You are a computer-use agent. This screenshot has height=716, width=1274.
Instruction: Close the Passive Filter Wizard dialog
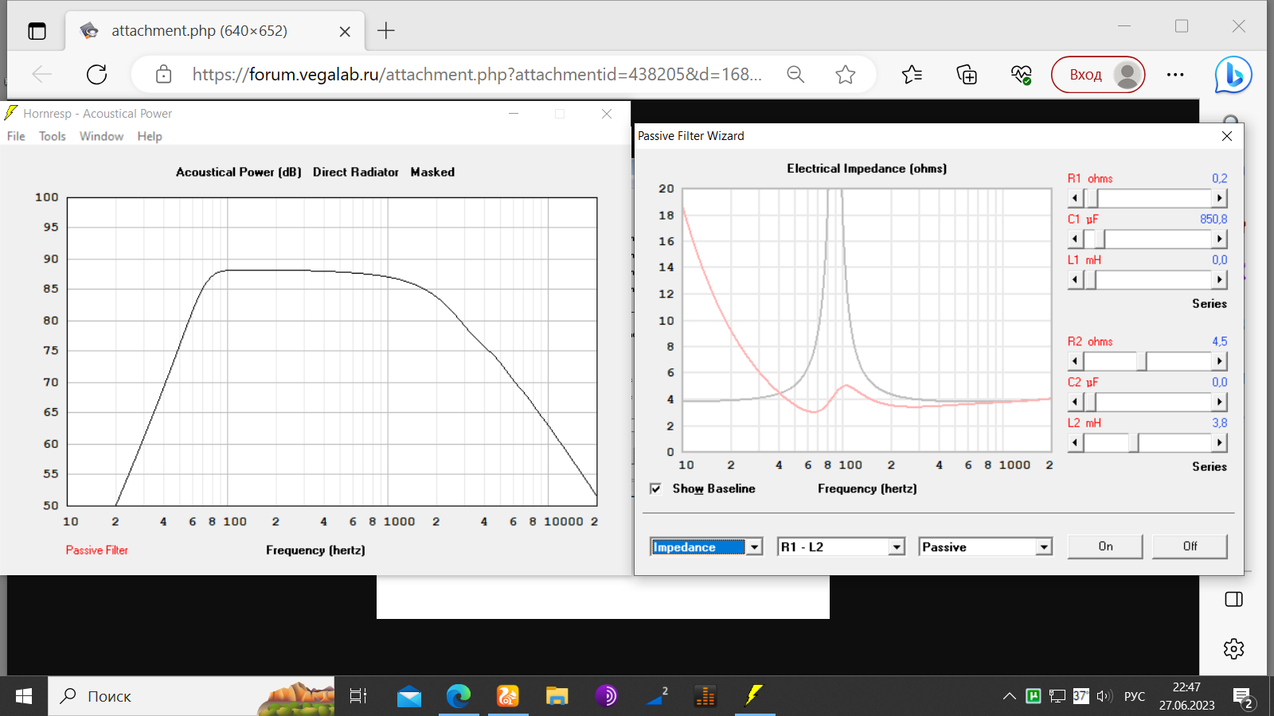point(1227,136)
